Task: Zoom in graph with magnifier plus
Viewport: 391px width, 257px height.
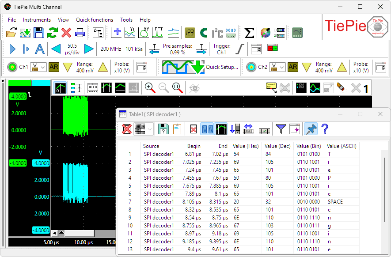Action: pyautogui.click(x=150, y=88)
